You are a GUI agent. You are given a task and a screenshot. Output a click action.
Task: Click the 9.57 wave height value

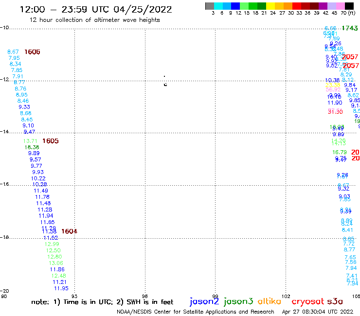click(x=35, y=159)
